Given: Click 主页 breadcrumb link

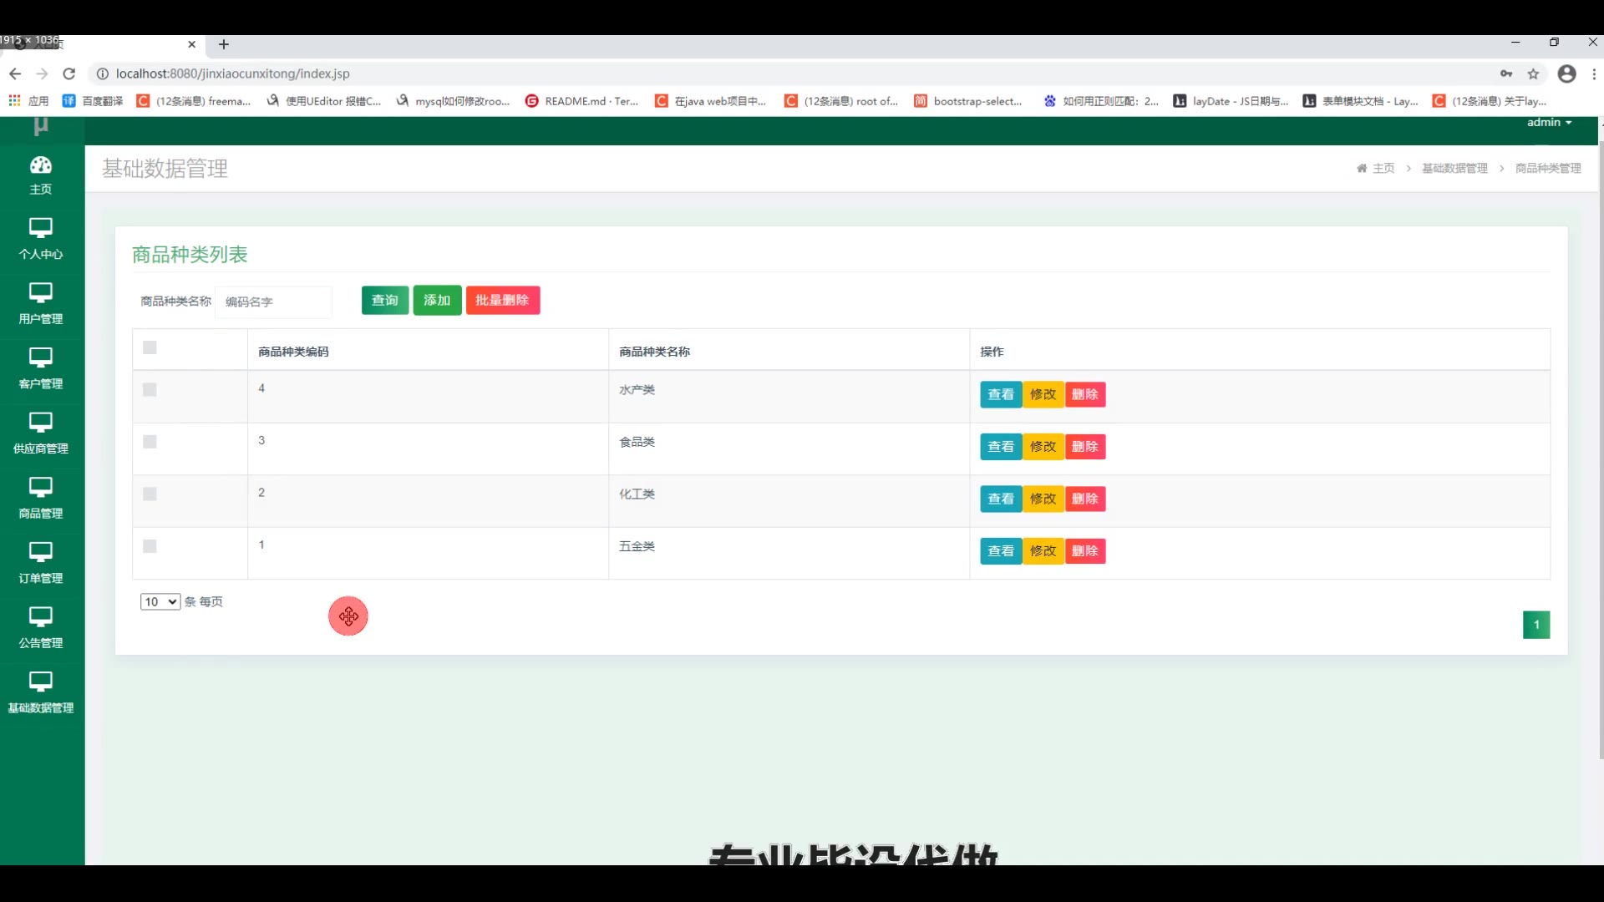Looking at the screenshot, I should click(x=1383, y=168).
